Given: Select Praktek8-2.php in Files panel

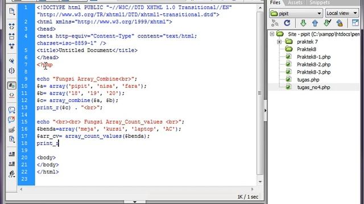Looking at the screenshot, I should [x=313, y=65].
